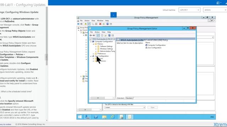This screenshot has width=227, height=127.
Task: Open Server Manager from the taskbar
Action: click(88, 117)
